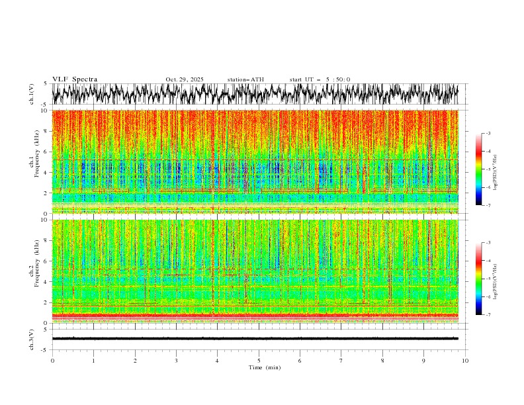Click the 'start UT = 5:50:0' text
Screen dimensions: 524x405
click(x=320, y=79)
